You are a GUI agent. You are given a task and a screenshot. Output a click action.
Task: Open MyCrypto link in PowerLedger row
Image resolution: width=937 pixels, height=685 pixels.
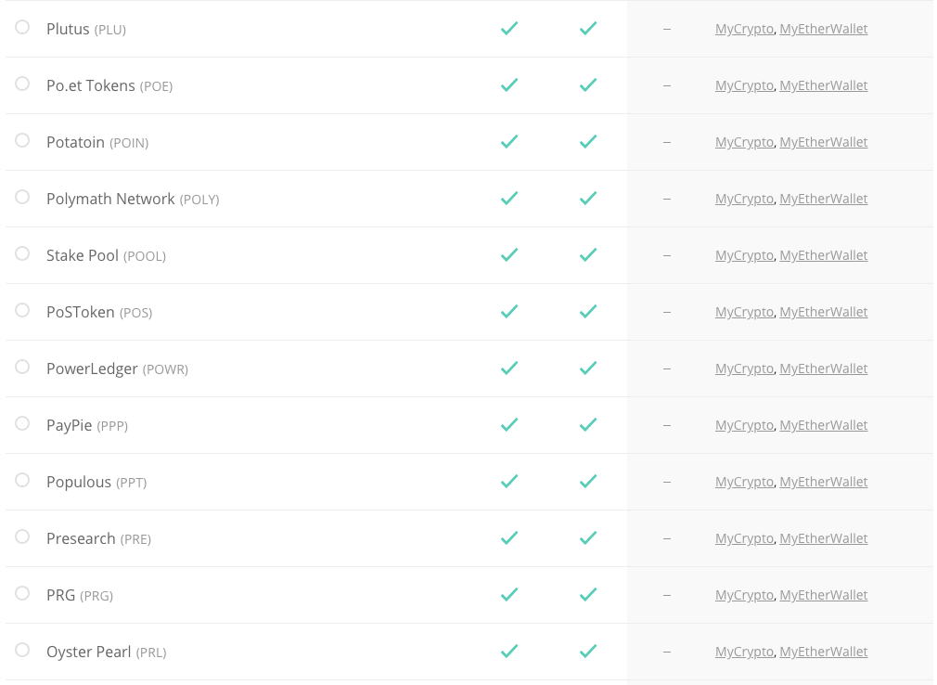(x=744, y=368)
